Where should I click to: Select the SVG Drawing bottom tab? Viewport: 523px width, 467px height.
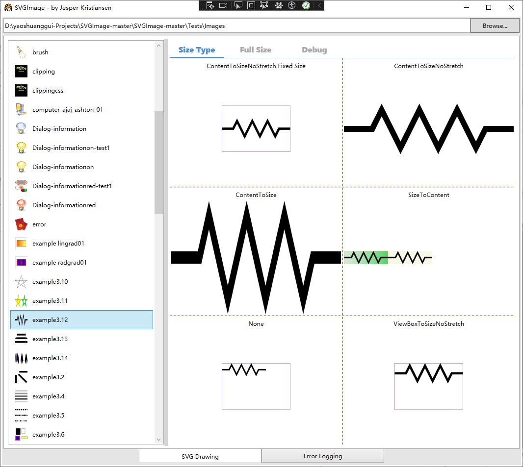200,456
